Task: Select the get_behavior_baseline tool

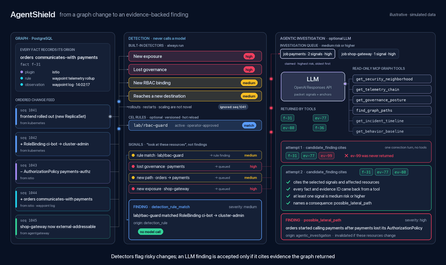Action: coord(392,131)
